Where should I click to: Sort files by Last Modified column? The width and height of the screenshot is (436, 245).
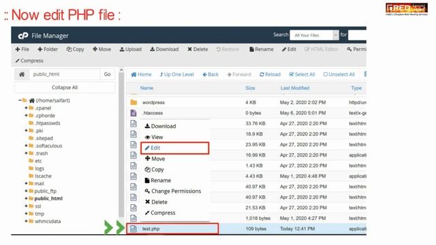(295, 88)
